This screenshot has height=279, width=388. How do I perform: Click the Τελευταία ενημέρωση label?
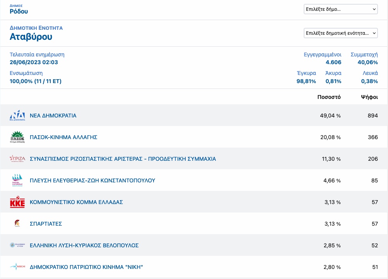(37, 54)
